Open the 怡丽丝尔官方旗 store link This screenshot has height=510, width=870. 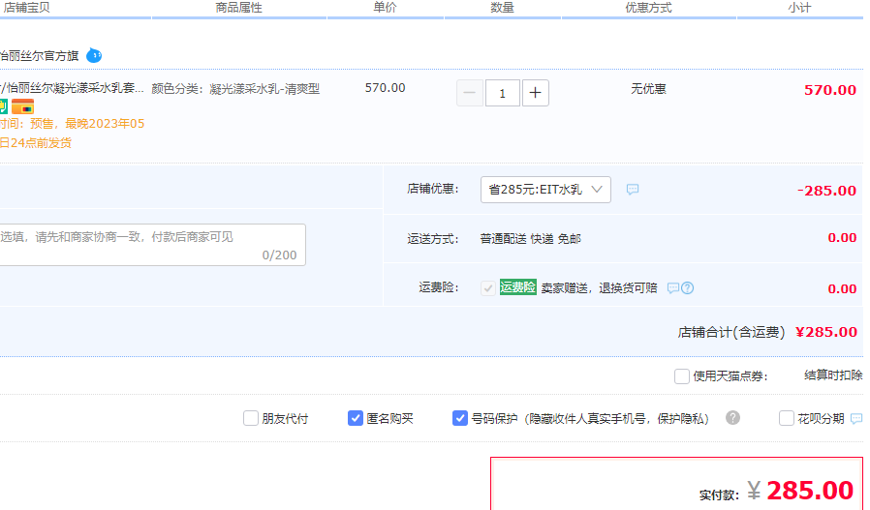click(x=40, y=56)
